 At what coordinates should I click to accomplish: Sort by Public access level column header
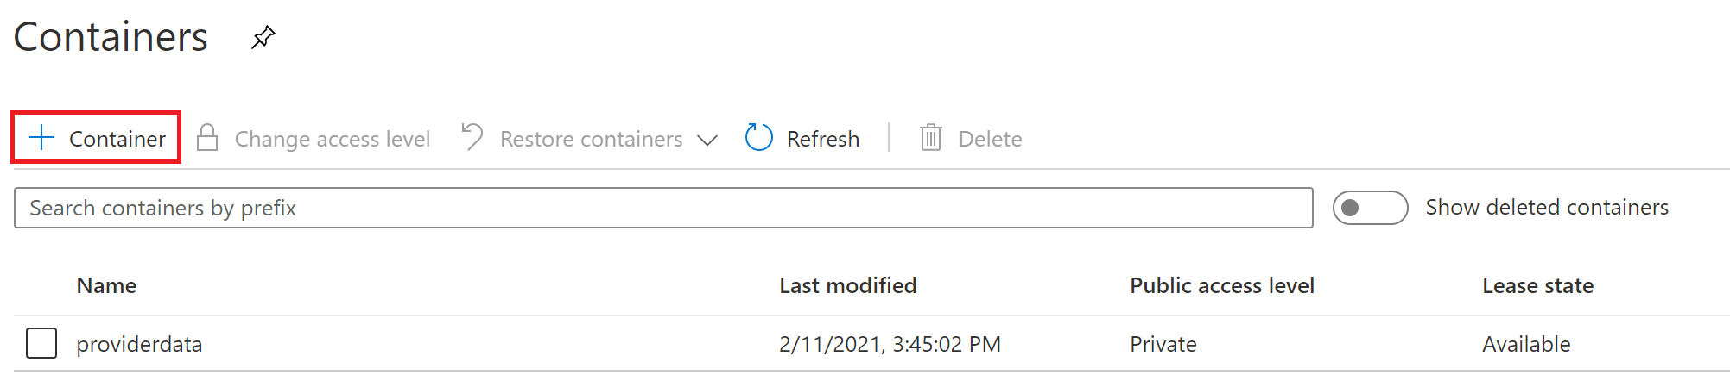tap(1221, 285)
